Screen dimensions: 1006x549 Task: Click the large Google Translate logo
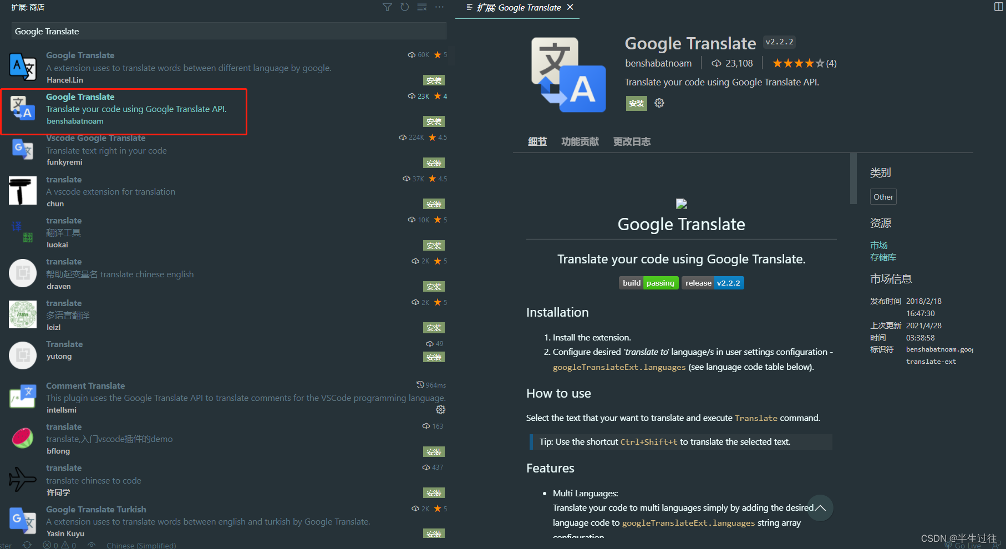[568, 75]
